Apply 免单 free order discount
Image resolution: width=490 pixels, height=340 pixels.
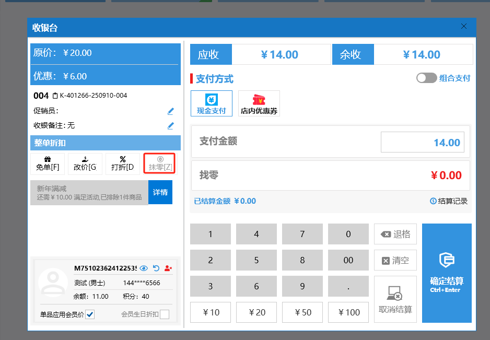coord(48,163)
